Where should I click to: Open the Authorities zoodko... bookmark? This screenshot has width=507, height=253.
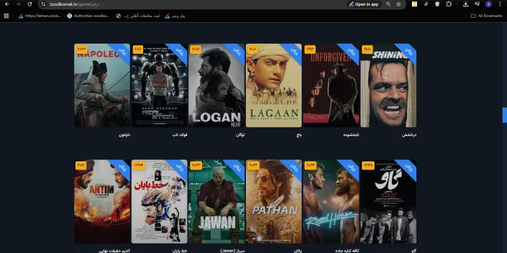(x=88, y=16)
